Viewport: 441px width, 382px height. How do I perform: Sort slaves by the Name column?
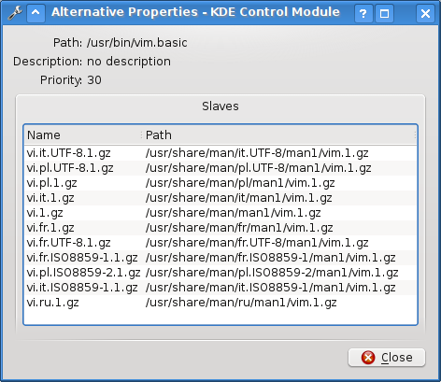83,135
